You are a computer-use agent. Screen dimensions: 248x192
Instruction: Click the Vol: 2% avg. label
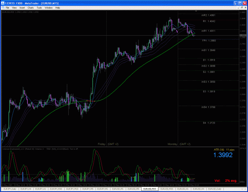coord(226,181)
